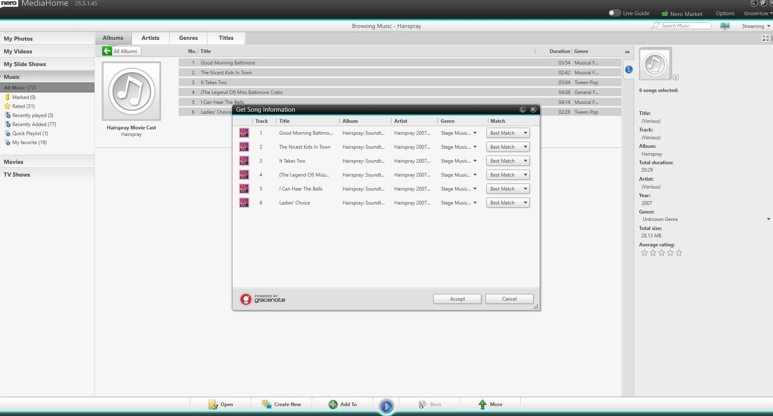This screenshot has width=773, height=416.
Task: Go back with All Albums button
Action: 121,51
